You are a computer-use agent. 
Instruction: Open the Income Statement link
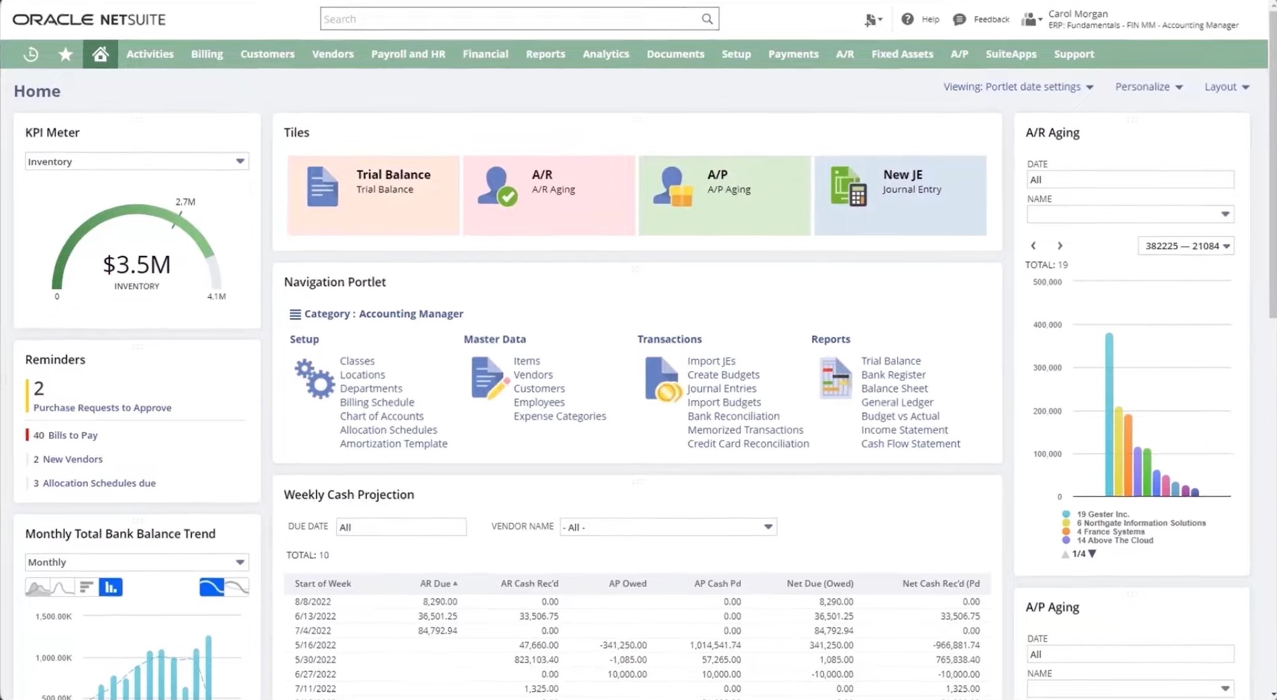pyautogui.click(x=905, y=430)
